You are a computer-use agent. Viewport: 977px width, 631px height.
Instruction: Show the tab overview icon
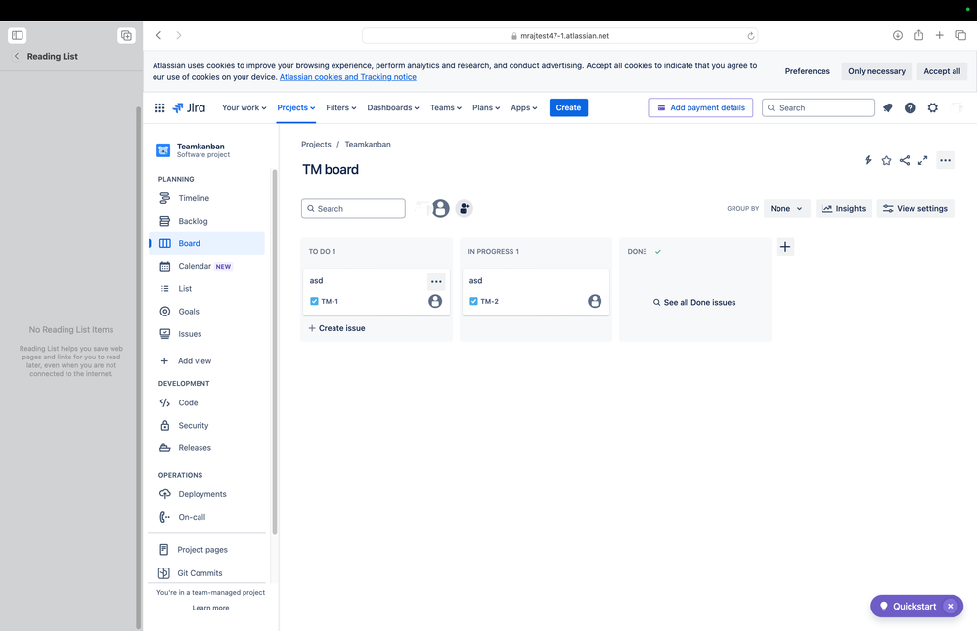pyautogui.click(x=960, y=35)
